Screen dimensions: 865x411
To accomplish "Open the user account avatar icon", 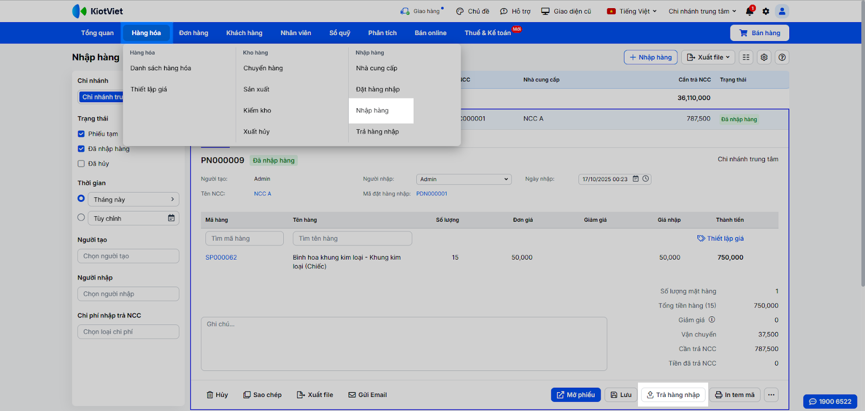I will point(782,11).
